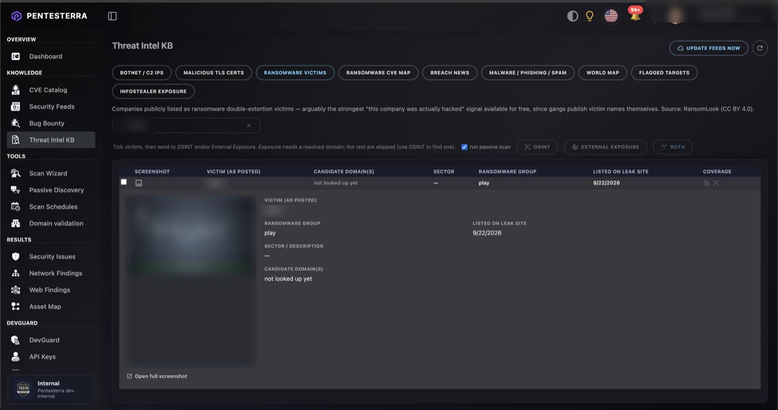Click the Web Findings icon
Screen dimensions: 778x410
[x=16, y=290]
